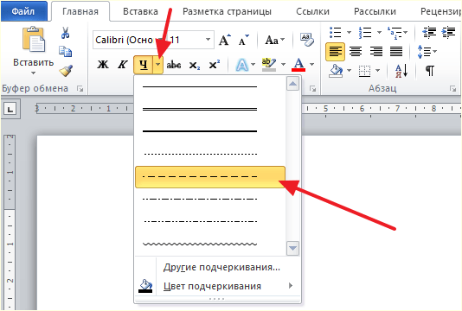Open the Paste (Вставить) options arrow
The image size is (462, 311).
point(33,73)
